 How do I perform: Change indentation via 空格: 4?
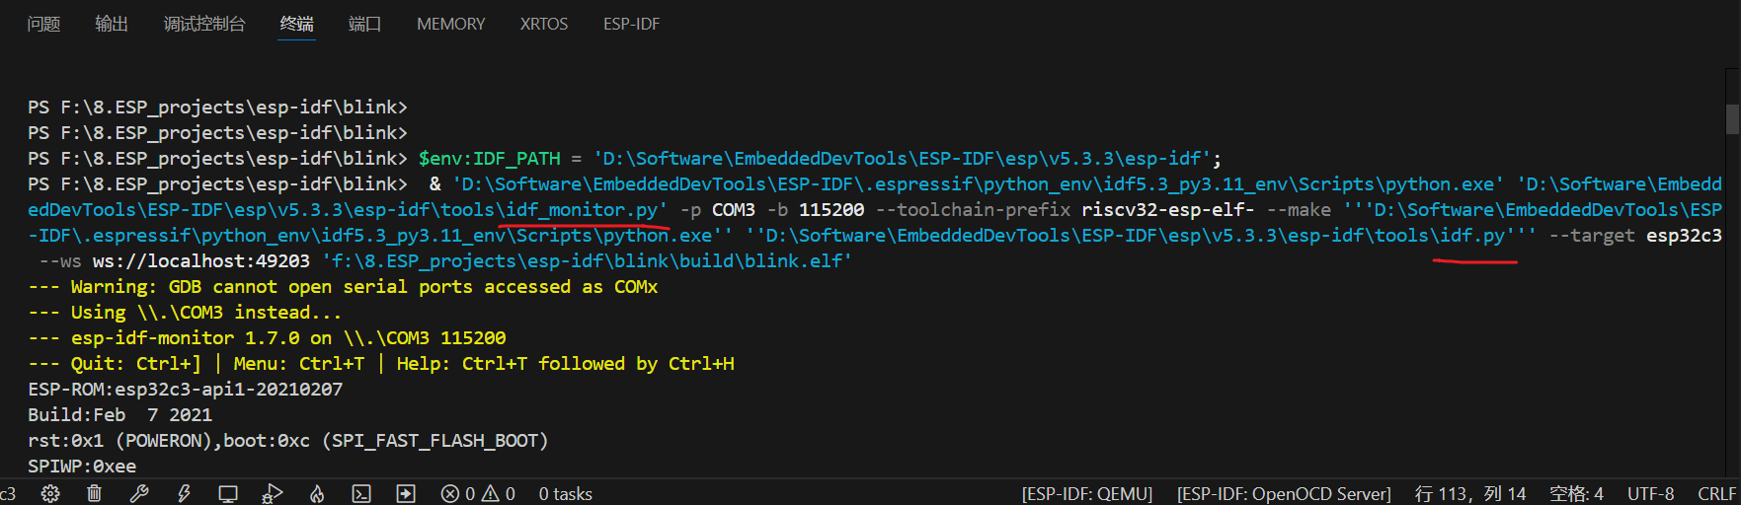1576,493
